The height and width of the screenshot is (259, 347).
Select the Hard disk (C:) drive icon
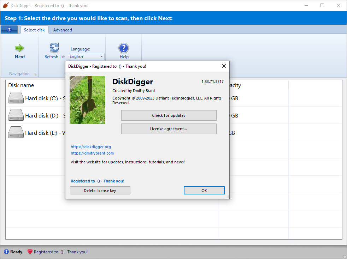point(16,98)
